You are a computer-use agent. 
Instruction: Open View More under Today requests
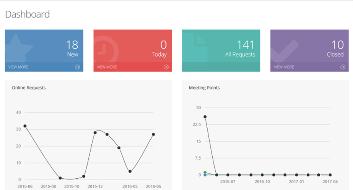[x=107, y=67]
